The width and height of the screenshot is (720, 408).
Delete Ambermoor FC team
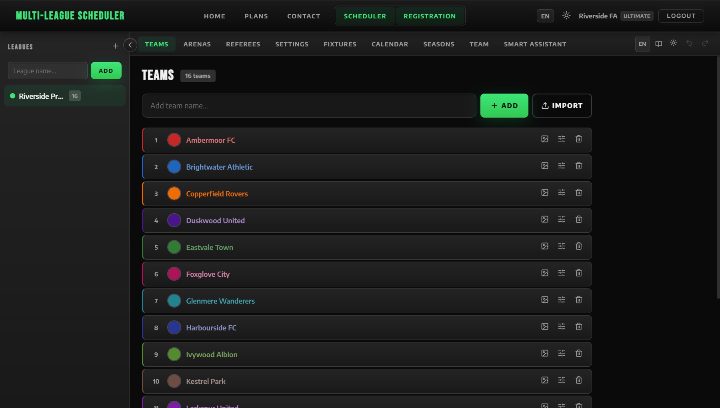(579, 139)
